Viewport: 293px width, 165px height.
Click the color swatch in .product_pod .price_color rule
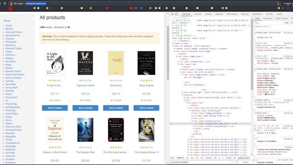point(266,94)
